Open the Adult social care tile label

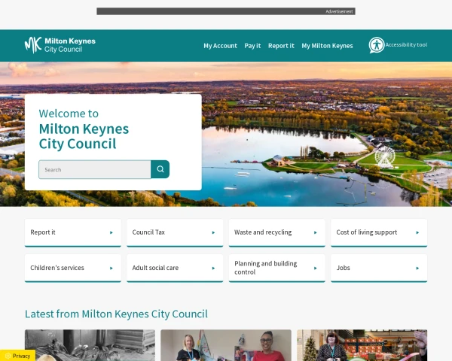point(155,268)
